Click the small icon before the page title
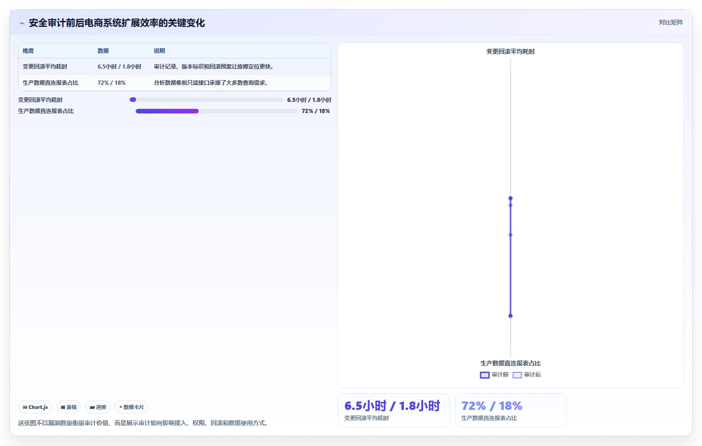The image size is (702, 446). (22, 23)
